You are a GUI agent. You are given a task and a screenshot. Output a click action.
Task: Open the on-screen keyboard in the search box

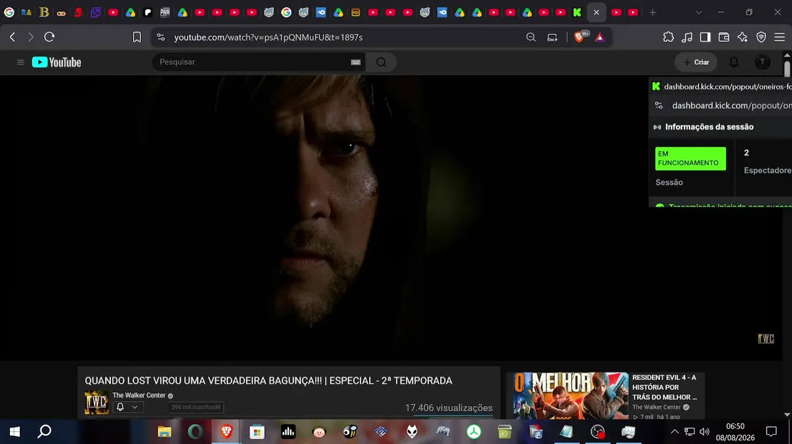(356, 62)
